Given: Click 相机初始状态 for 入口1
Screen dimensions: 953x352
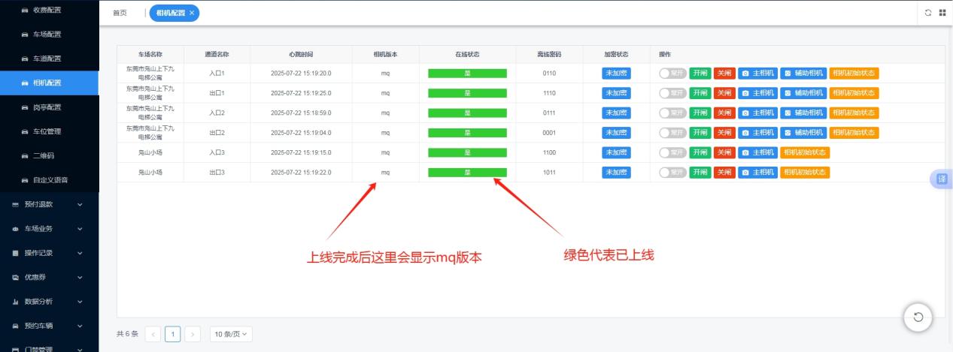Looking at the screenshot, I should (854, 74).
